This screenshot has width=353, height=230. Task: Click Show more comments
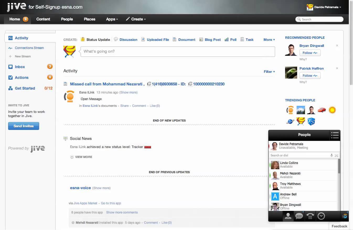(122, 212)
